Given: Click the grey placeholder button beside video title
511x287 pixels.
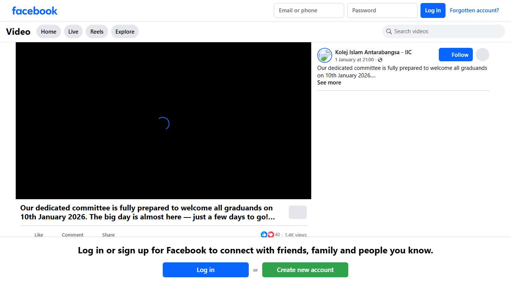Looking at the screenshot, I should point(297,212).
